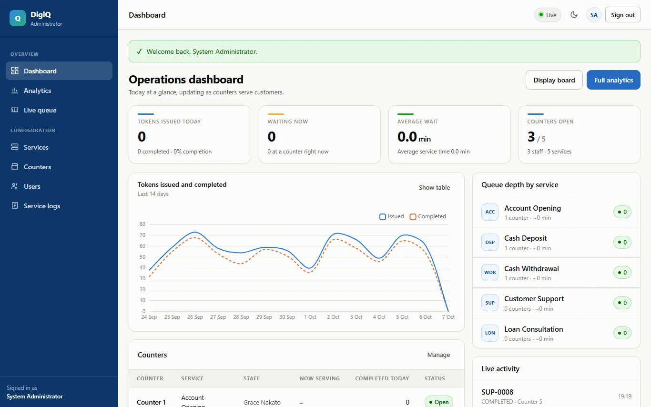Viewport: 651px width, 407px height.
Task: Open the Dashboard menu item
Action: 59,71
